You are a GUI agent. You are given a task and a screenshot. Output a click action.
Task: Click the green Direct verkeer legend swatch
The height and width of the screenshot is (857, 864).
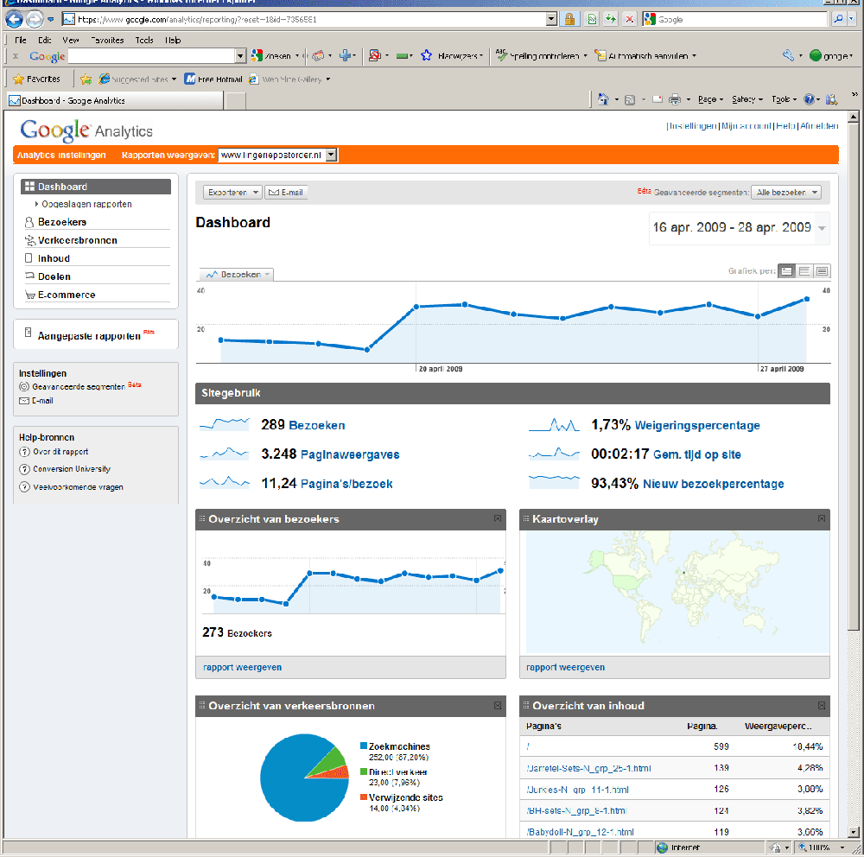pos(364,771)
